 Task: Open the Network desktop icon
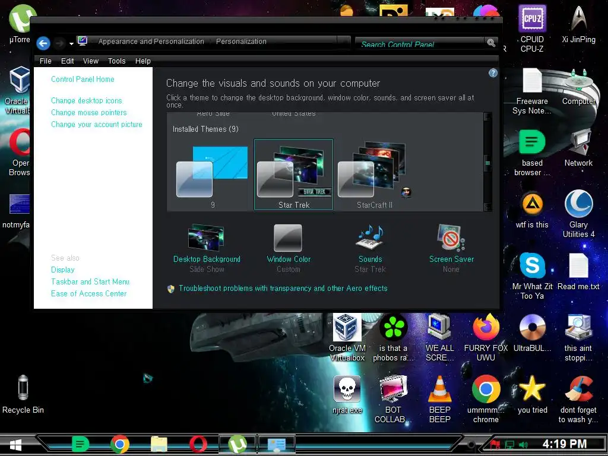[x=578, y=148]
